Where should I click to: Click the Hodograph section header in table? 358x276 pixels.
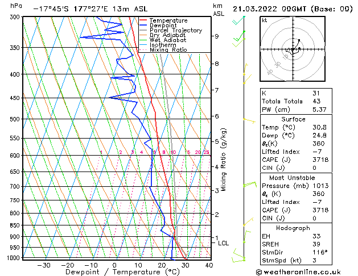click(x=294, y=228)
